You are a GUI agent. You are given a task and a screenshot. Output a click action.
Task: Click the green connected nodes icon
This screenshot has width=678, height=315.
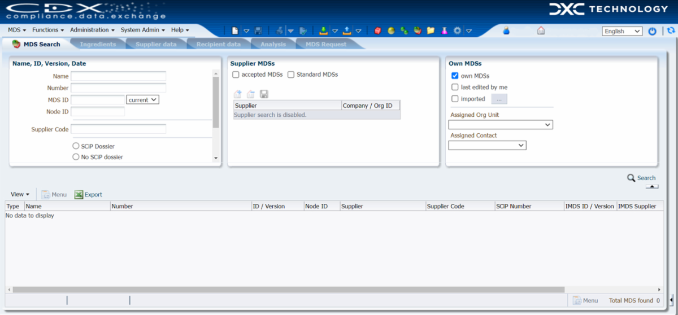point(404,30)
